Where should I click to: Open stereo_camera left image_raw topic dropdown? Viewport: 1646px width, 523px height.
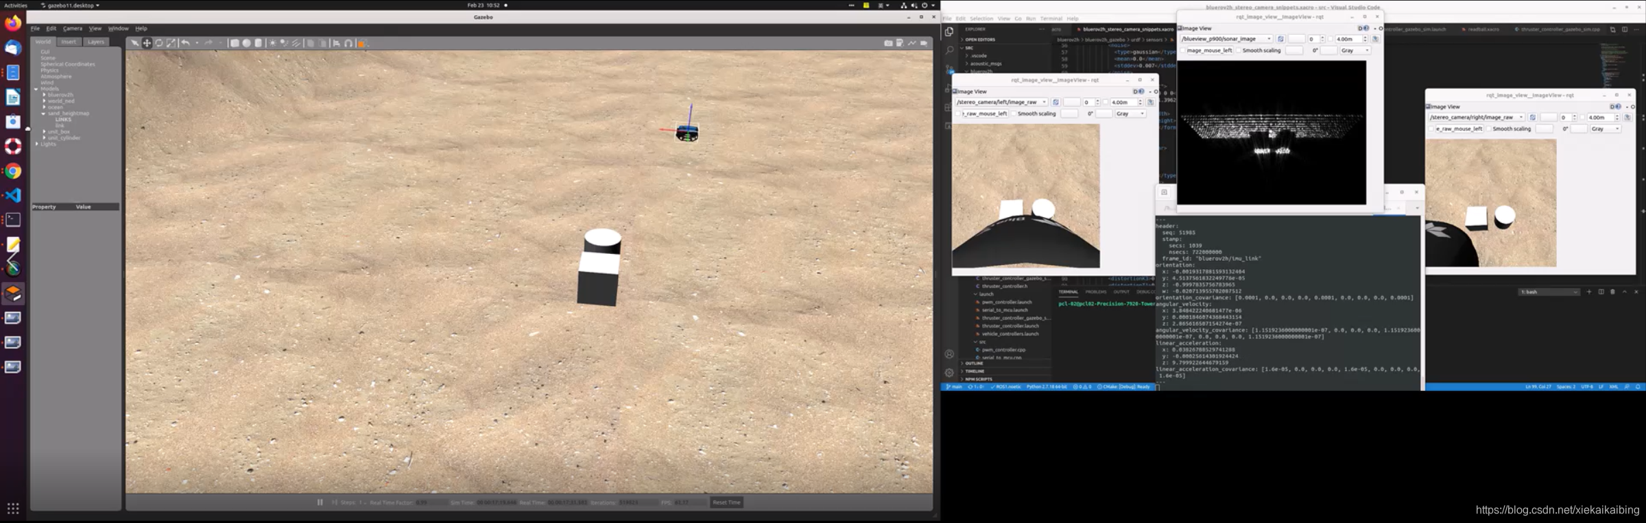[1001, 102]
